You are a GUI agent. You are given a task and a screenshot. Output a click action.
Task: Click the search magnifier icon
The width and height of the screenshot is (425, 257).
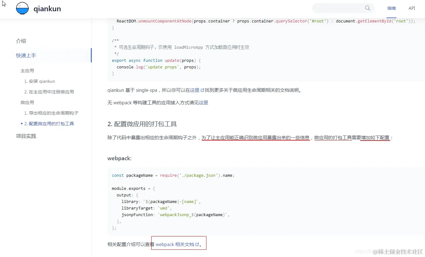[367, 8]
